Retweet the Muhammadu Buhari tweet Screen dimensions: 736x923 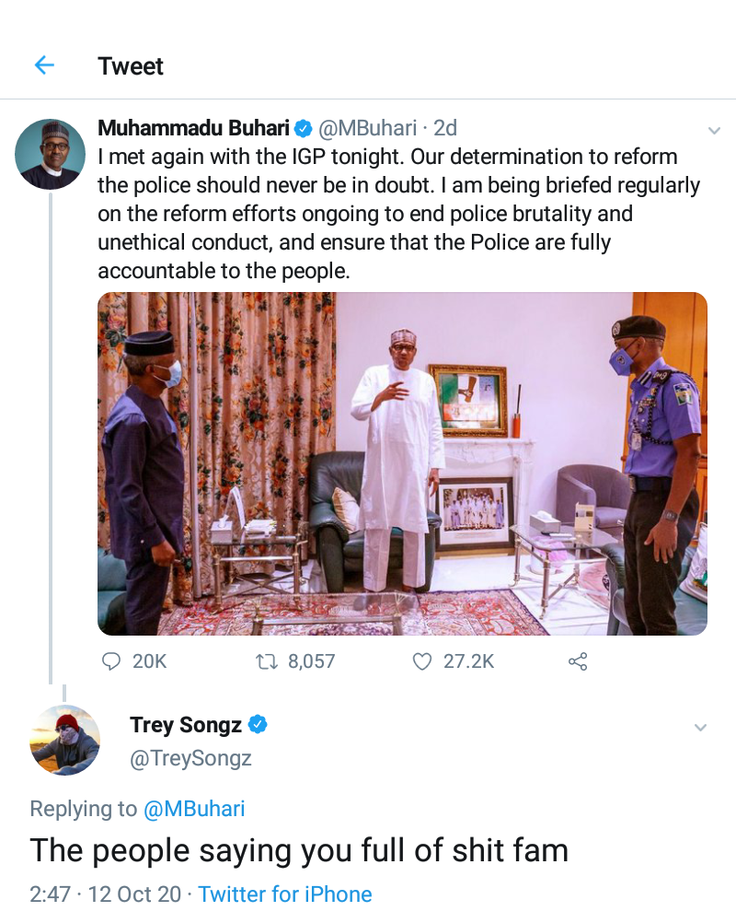click(266, 660)
